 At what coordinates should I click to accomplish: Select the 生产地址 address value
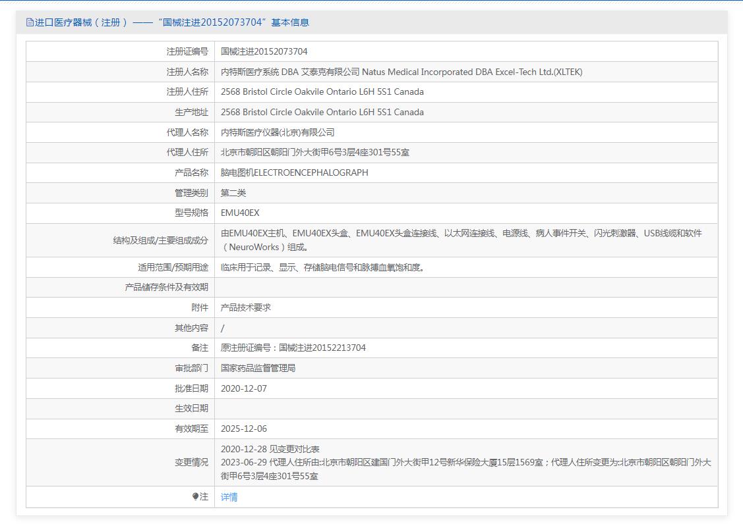pyautogui.click(x=322, y=112)
